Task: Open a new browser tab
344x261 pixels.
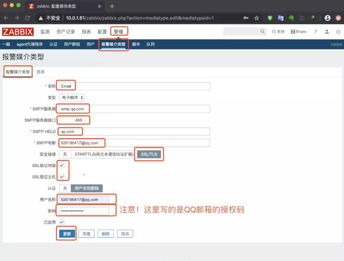Action: click(112, 7)
